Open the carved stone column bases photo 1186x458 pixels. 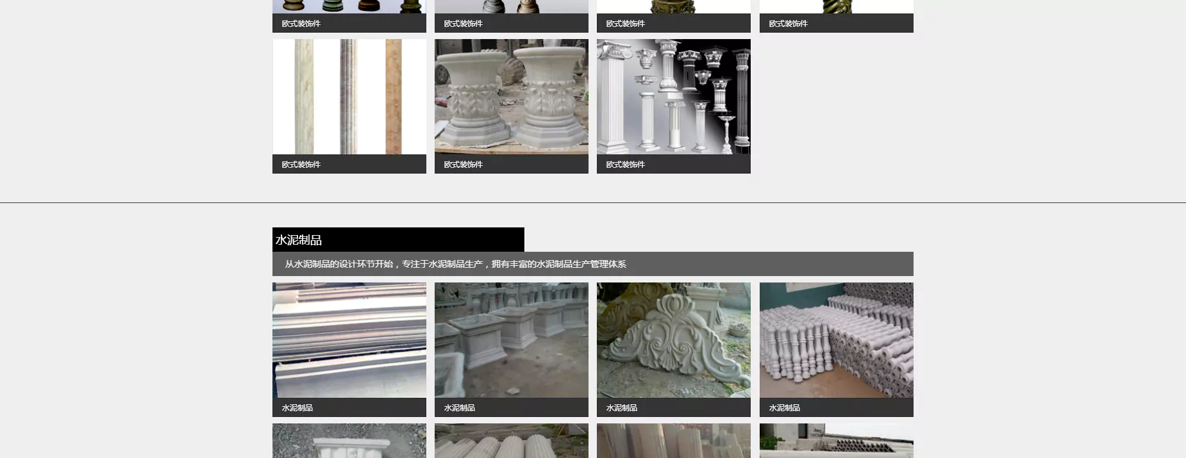click(x=511, y=97)
